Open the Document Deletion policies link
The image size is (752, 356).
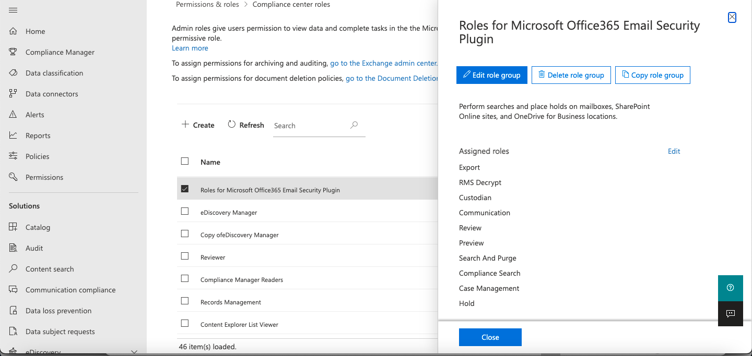pyautogui.click(x=392, y=78)
